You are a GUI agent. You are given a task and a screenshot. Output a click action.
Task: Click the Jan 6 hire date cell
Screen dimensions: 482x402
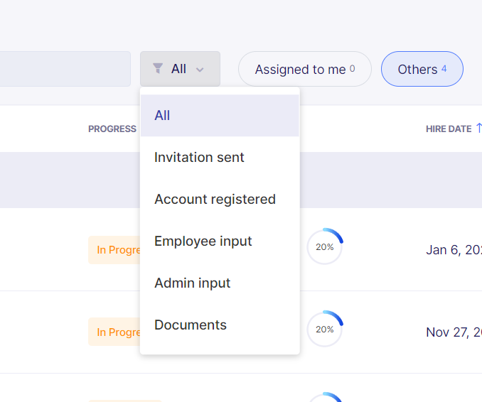pyautogui.click(x=454, y=250)
